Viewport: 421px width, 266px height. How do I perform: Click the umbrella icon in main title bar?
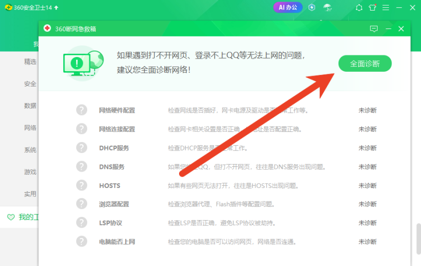point(328,7)
